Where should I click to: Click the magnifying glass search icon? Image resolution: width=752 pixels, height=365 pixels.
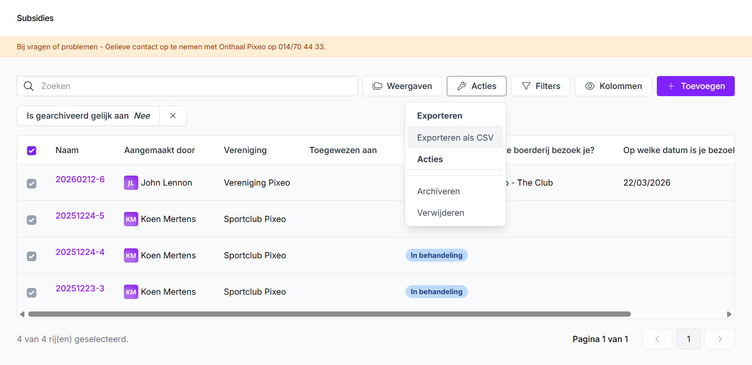click(29, 86)
